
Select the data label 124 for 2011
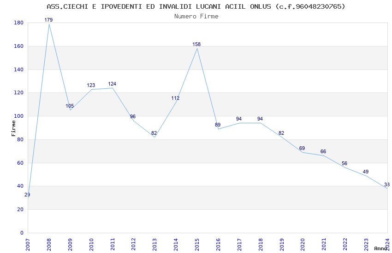[x=112, y=84]
